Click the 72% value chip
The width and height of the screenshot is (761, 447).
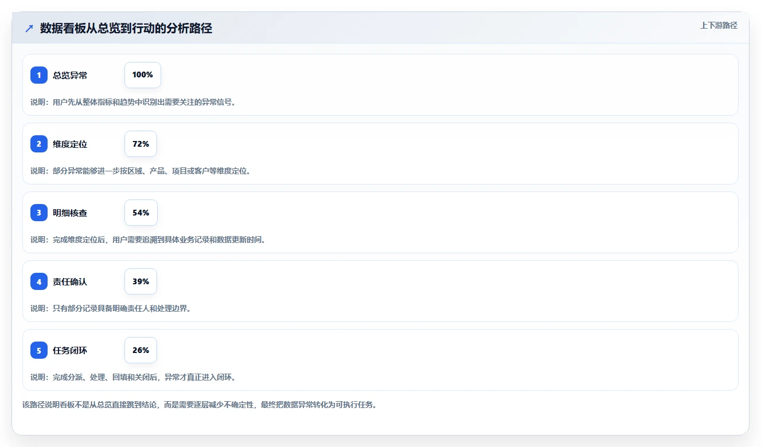click(x=141, y=144)
